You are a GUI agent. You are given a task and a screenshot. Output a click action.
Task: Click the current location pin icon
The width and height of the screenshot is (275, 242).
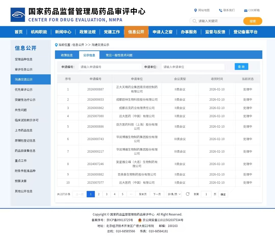(56, 45)
